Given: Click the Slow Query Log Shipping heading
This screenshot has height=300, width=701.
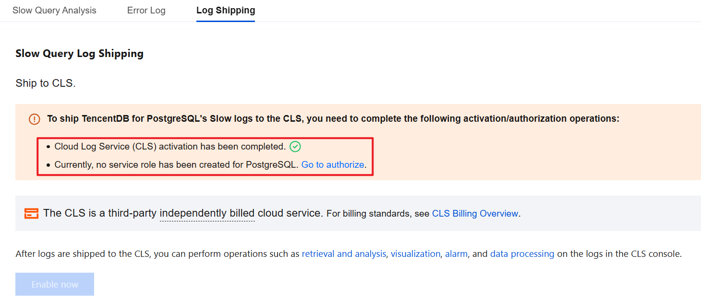Looking at the screenshot, I should pyautogui.click(x=79, y=54).
